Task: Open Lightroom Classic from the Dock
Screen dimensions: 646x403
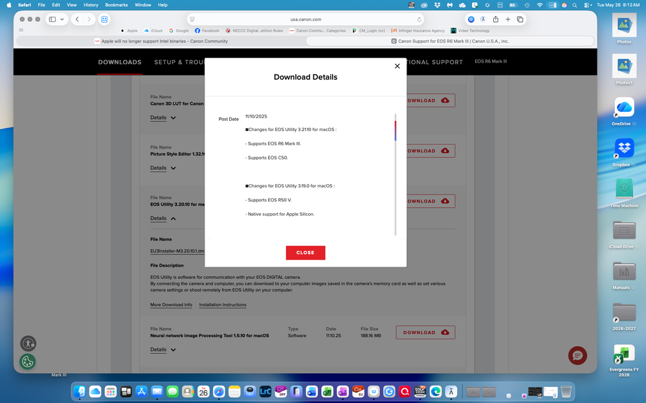Action: 265,391
